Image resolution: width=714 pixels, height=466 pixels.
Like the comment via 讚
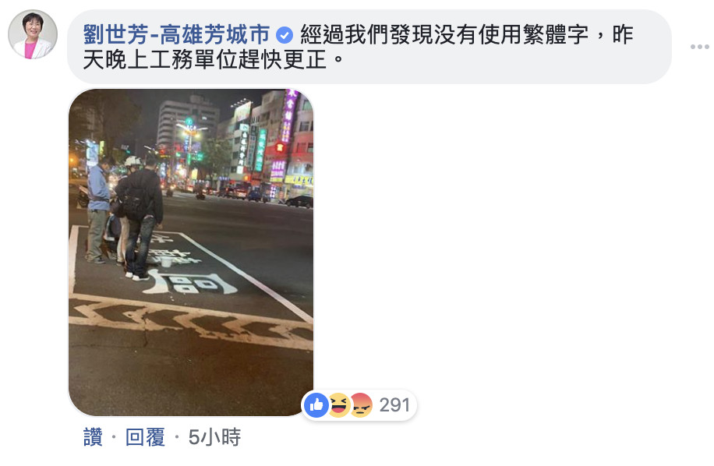click(93, 437)
